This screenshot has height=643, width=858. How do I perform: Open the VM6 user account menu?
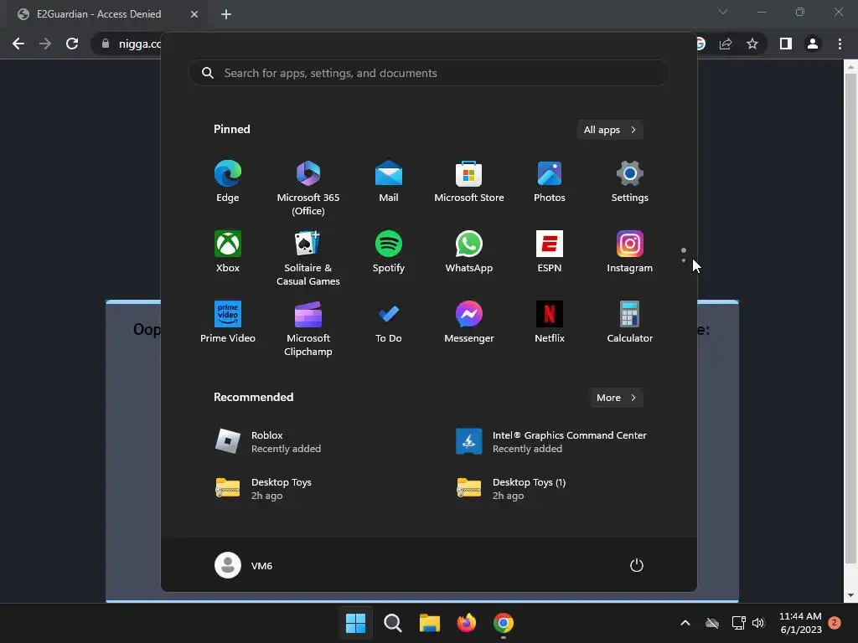(x=244, y=565)
